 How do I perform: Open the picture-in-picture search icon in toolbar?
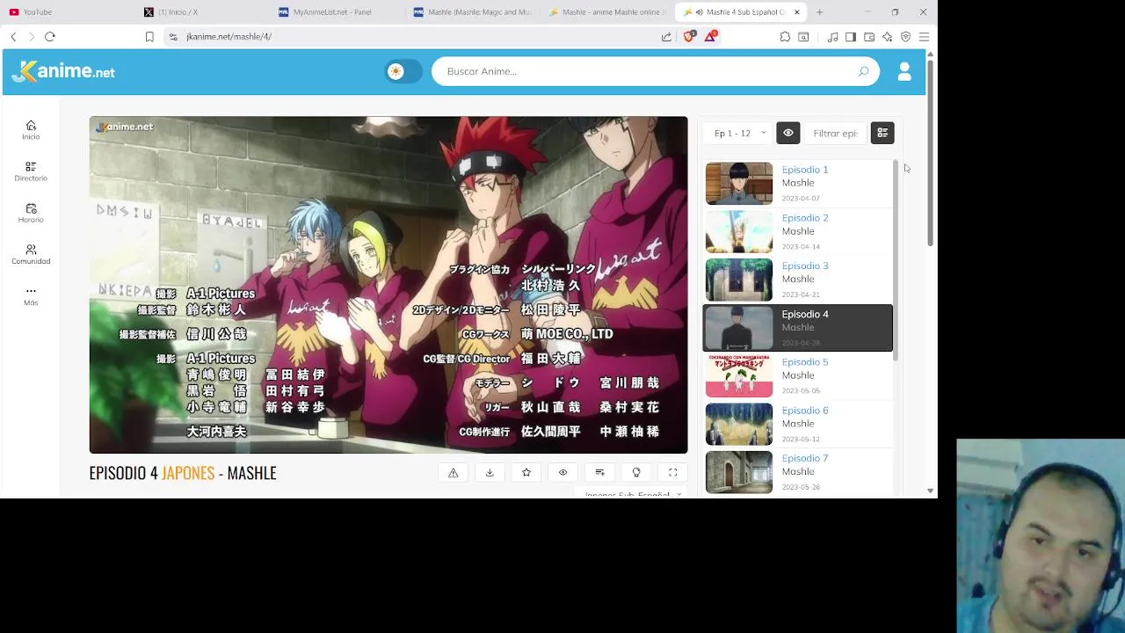click(x=803, y=37)
